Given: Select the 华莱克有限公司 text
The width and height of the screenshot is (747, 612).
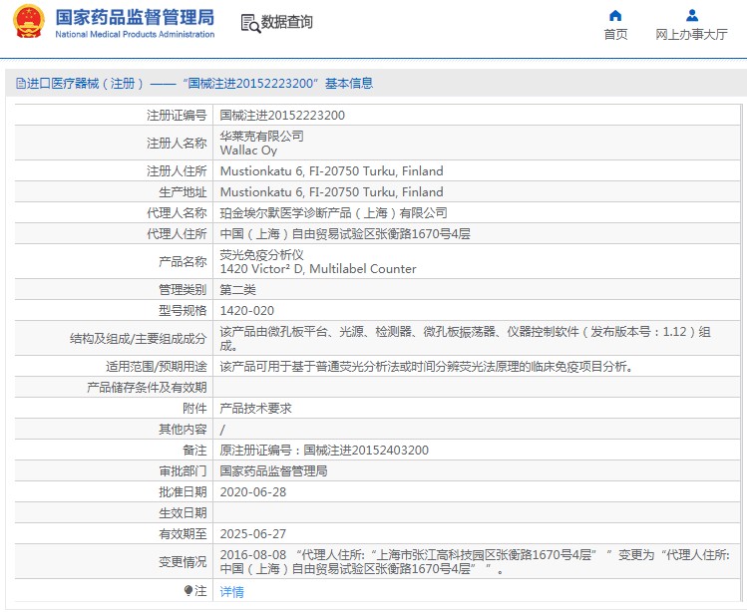Looking at the screenshot, I should pyautogui.click(x=261, y=137).
